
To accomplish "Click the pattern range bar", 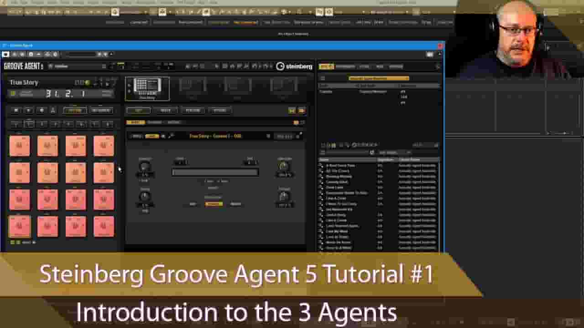I will (x=215, y=172).
